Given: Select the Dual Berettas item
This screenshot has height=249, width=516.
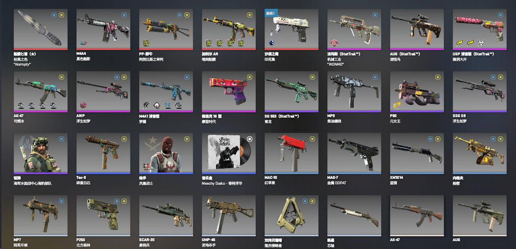Looking at the screenshot, I should pyautogui.click(x=291, y=215).
